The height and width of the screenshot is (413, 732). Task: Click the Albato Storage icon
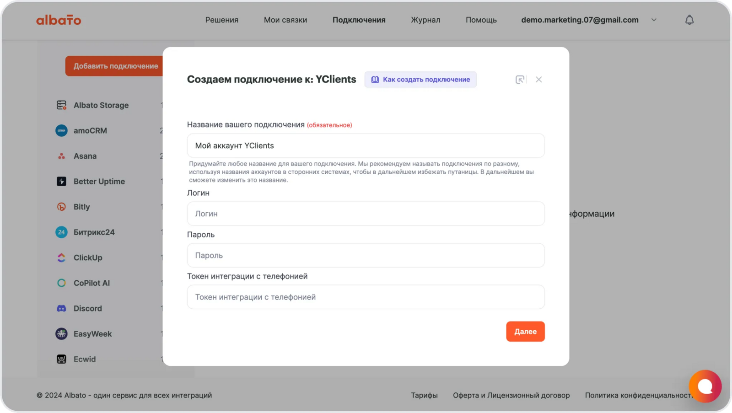point(61,105)
